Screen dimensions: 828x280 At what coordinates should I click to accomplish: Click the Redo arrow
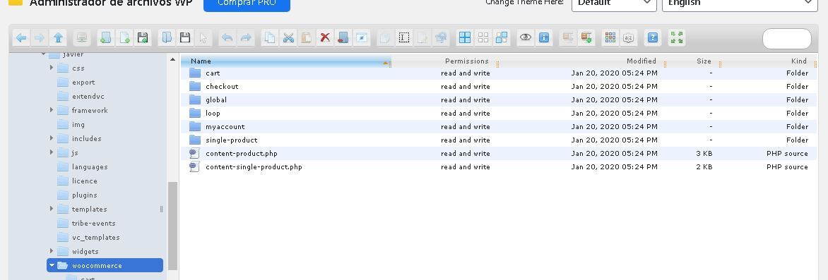point(246,38)
